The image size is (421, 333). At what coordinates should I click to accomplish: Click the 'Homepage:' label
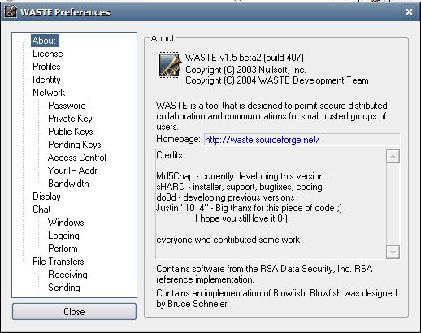[178, 139]
